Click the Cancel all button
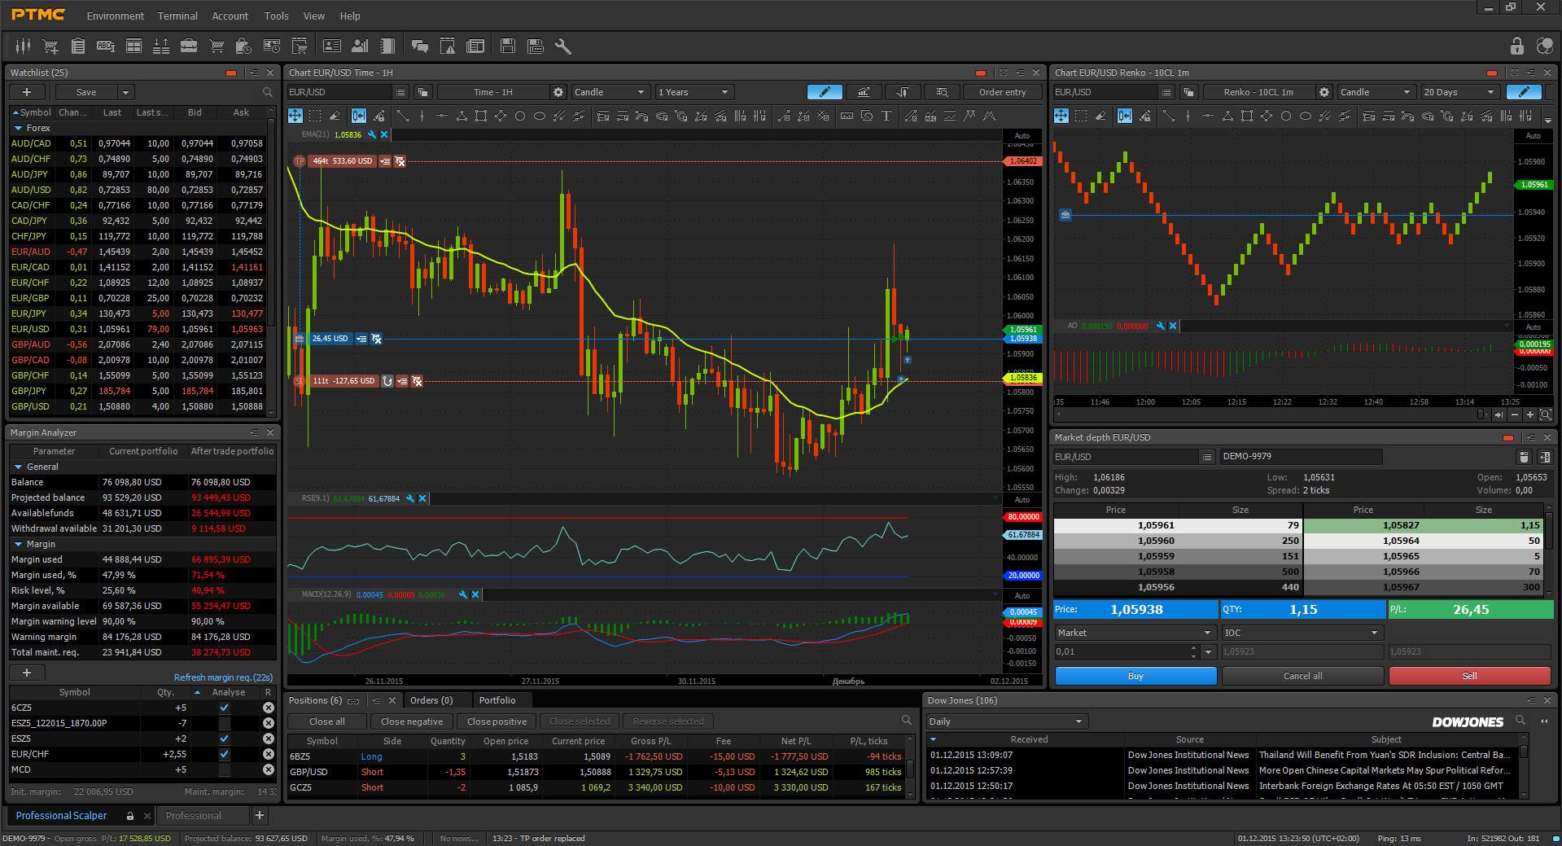 [x=1302, y=676]
